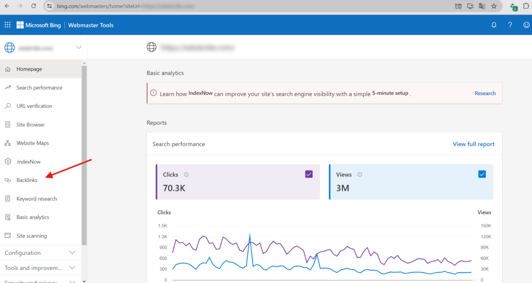532x283 pixels.
Task: Reload the page in browser
Action: tap(34, 6)
